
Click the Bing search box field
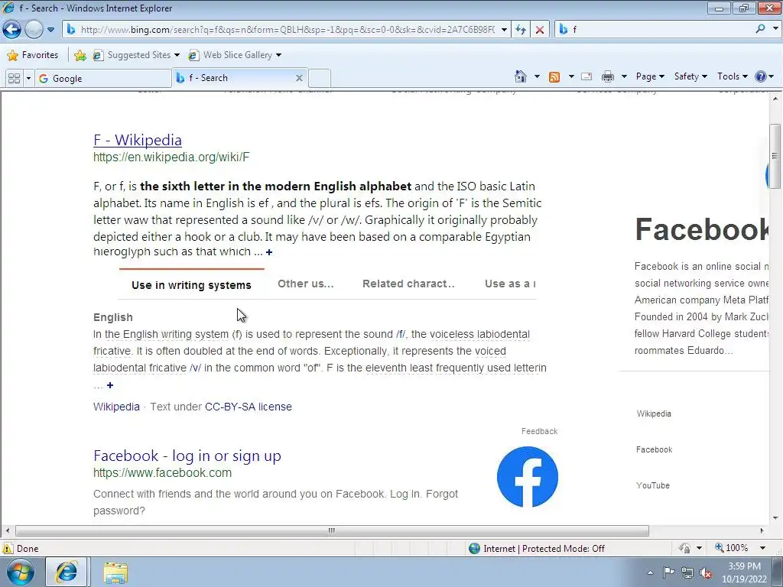(661, 30)
